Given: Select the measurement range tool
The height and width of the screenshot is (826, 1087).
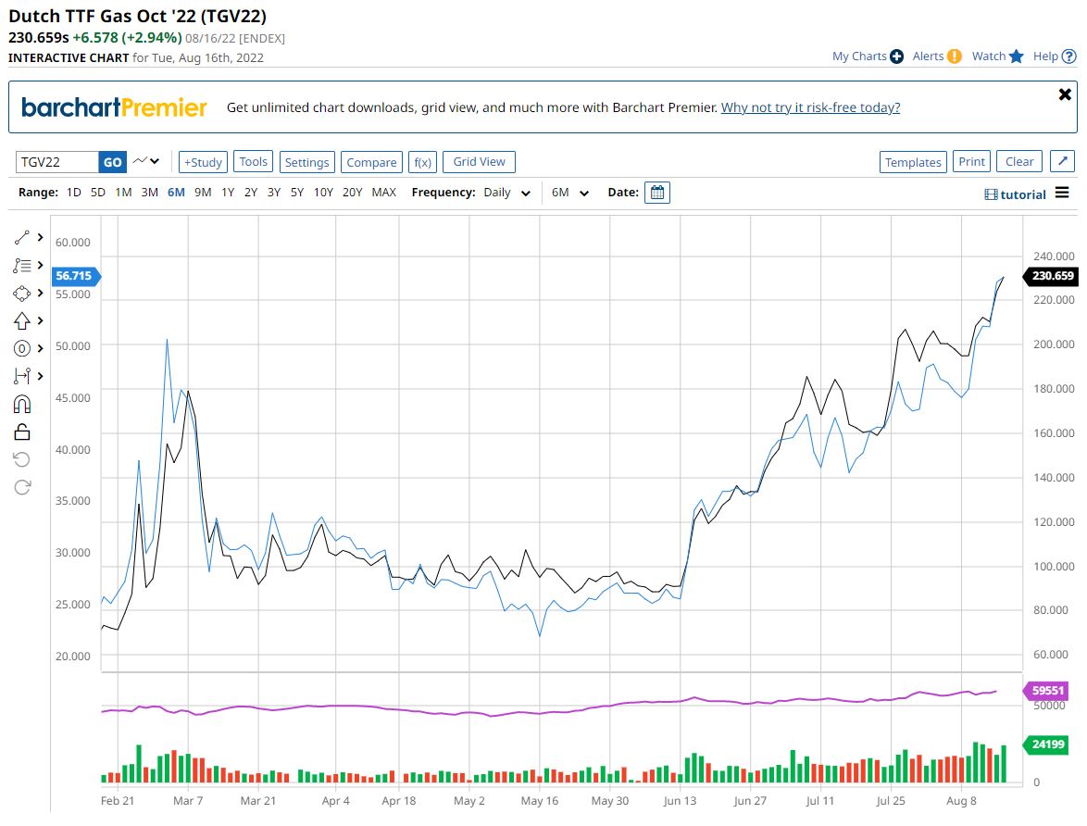Looking at the screenshot, I should (22, 376).
